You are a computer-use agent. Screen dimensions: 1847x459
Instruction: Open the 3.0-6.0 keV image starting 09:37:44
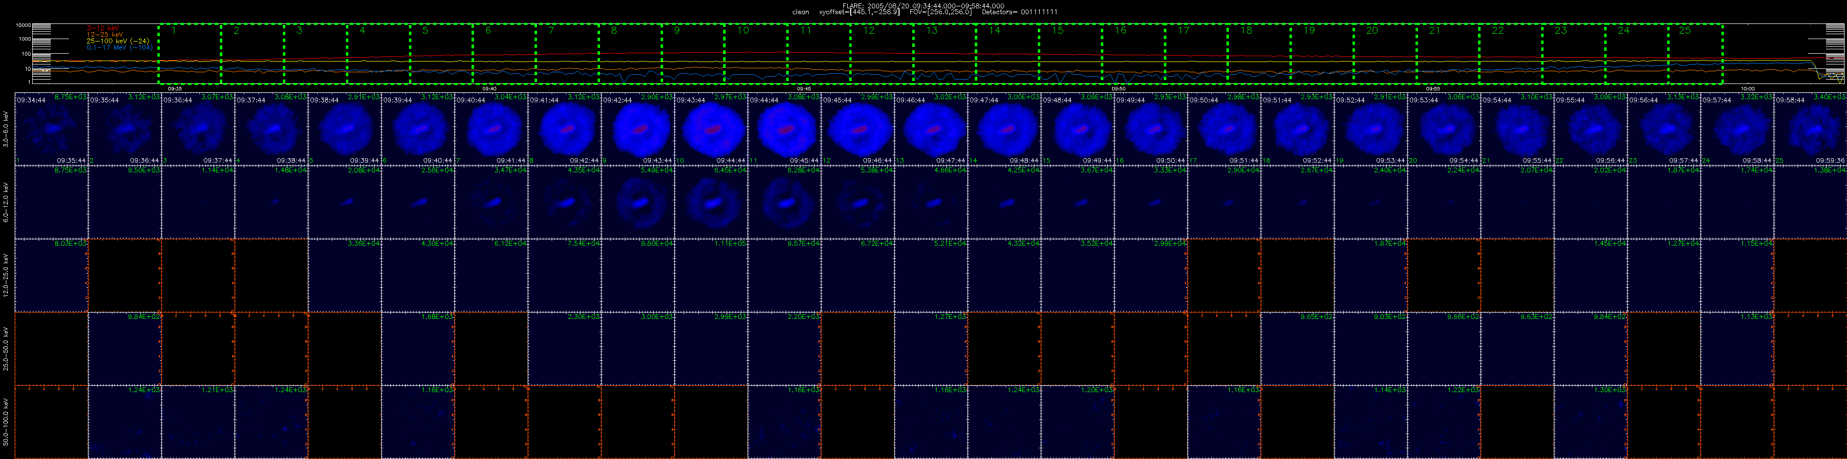[x=271, y=129]
